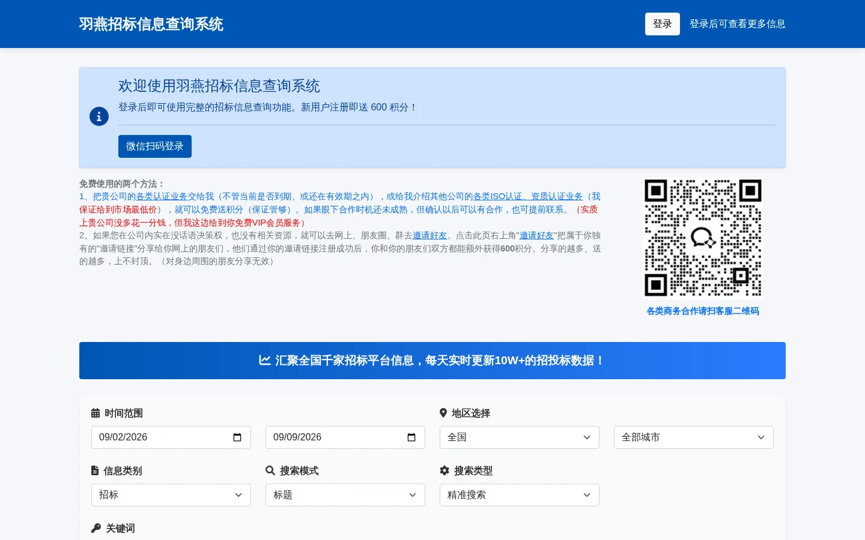This screenshot has height=540, width=865.
Task: Expand the 精准搜索 search type dropdown
Action: point(520,495)
